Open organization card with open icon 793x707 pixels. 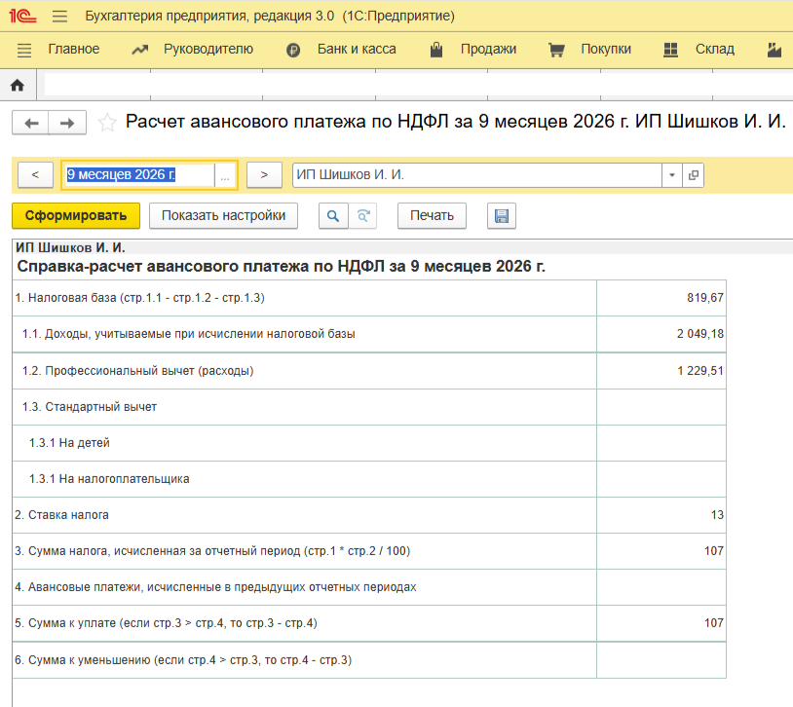(694, 175)
